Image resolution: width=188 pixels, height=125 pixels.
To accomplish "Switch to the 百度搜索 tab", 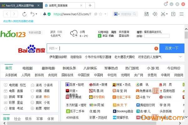I will (x=64, y=6).
